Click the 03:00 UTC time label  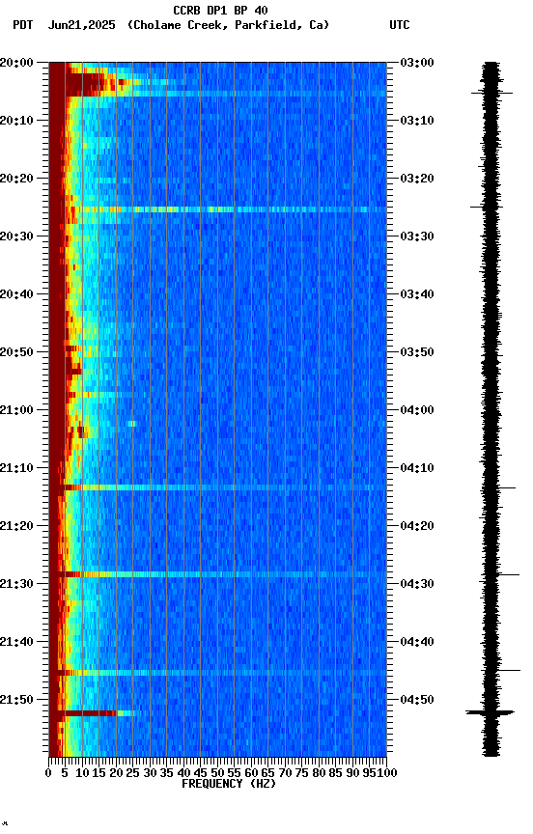(x=417, y=63)
